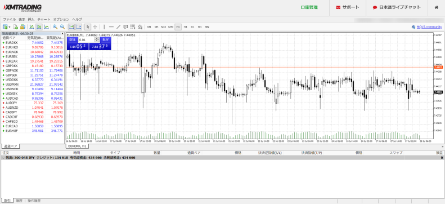Image resolution: width=445 pixels, height=204 pixels.
Task: Open the チャート menu
Action: pos(44,19)
